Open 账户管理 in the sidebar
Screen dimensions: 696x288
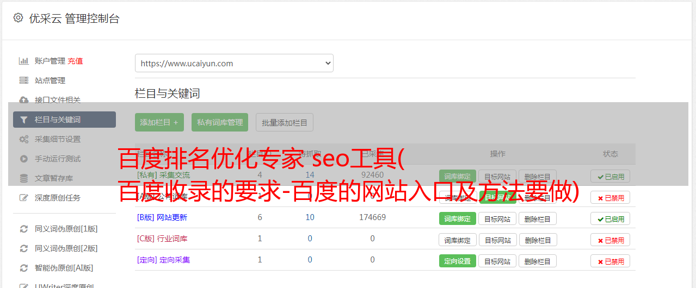coord(50,61)
